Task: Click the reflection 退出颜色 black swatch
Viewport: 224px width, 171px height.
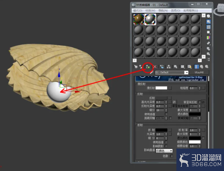Action: point(195,114)
